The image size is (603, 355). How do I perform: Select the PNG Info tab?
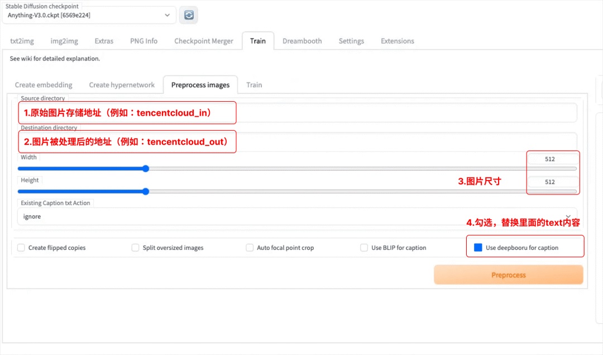pyautogui.click(x=143, y=41)
